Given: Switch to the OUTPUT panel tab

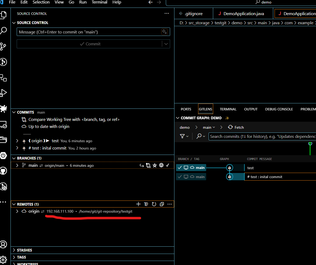Looking at the screenshot, I should 251,109.
